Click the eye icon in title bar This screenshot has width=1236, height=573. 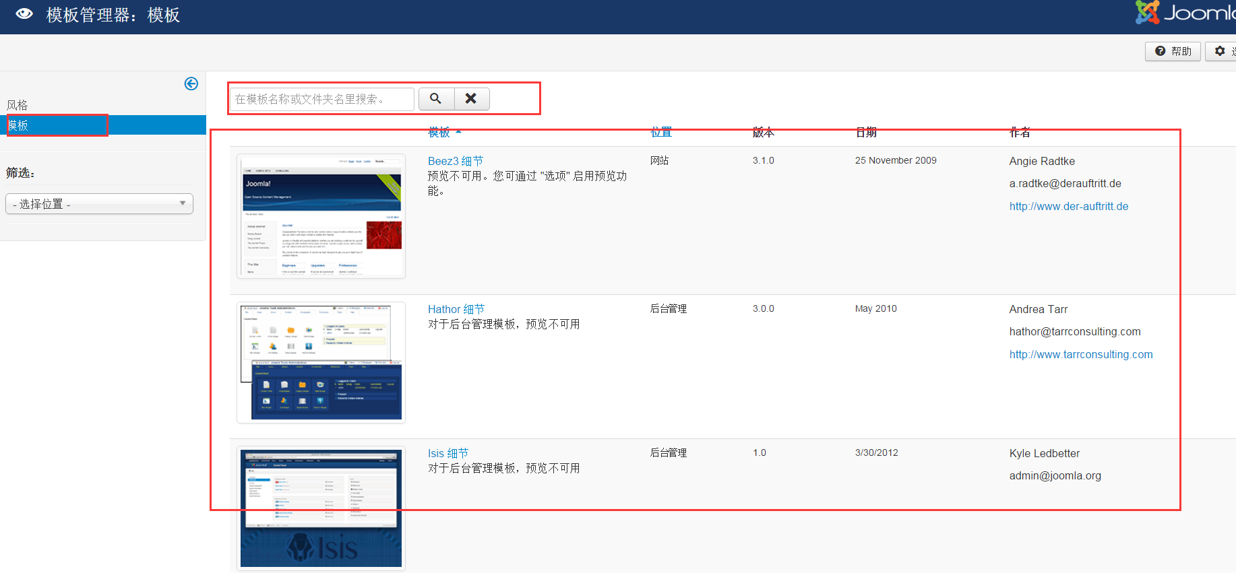[24, 13]
